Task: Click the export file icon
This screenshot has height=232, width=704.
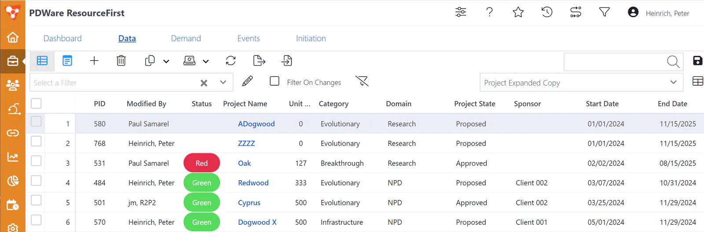Action: point(259,61)
